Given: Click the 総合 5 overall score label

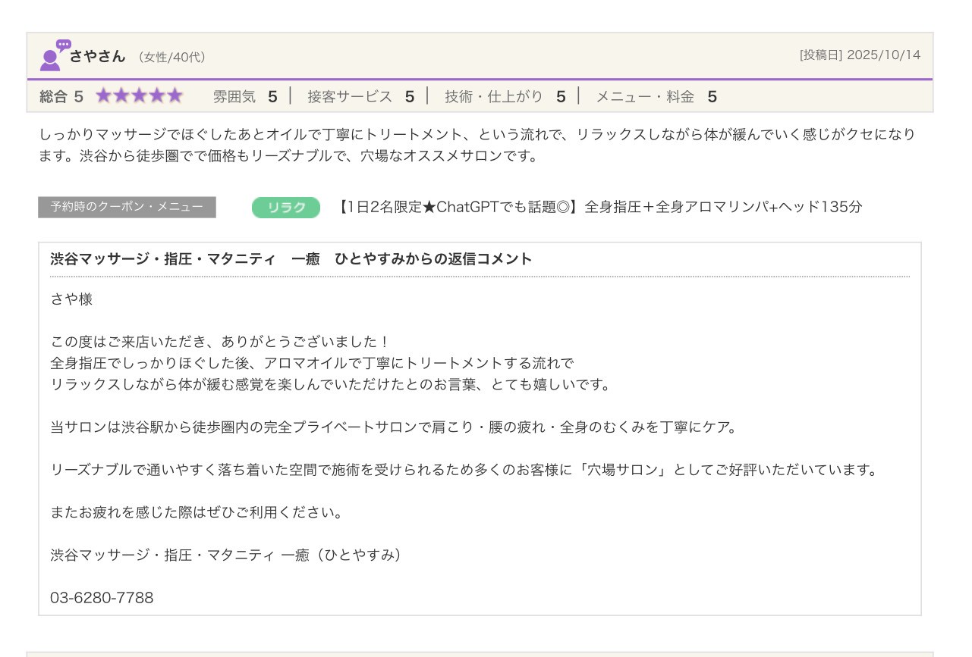Looking at the screenshot, I should click(61, 96).
